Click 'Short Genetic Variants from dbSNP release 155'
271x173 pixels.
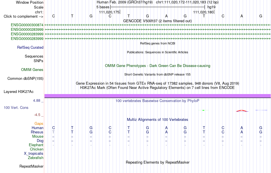click(157, 74)
